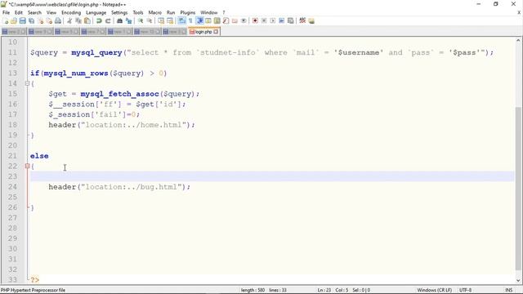Click 'location:../home.html' string on line 18
This screenshot has height=294, width=523.
tap(133, 125)
